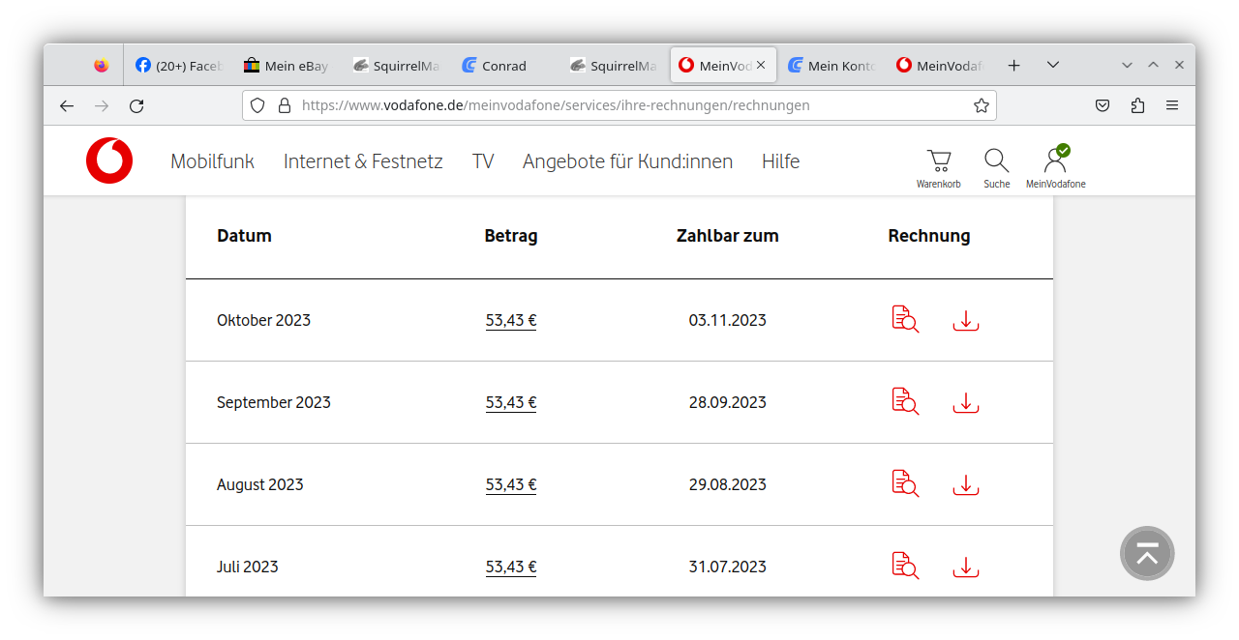Switch to the Mein eBay tab

coord(287,66)
